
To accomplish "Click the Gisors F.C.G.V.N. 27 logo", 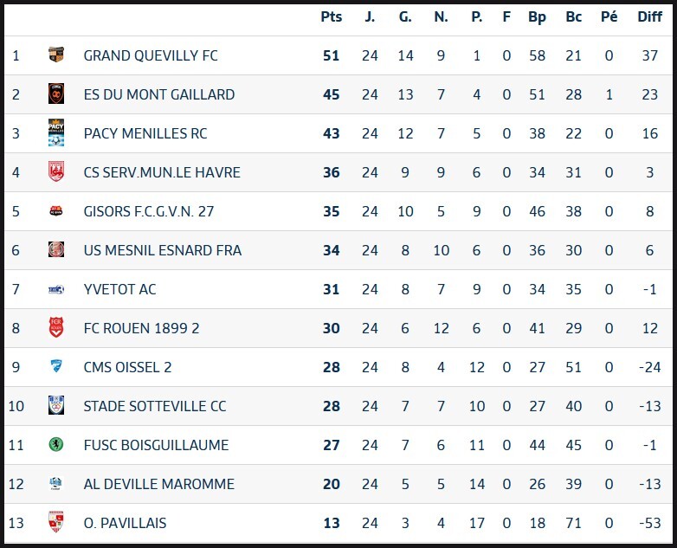I will 56,211.
